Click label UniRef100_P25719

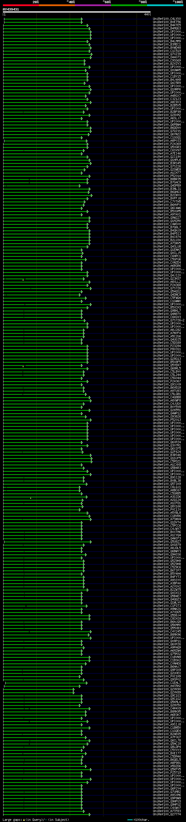click(x=167, y=772)
